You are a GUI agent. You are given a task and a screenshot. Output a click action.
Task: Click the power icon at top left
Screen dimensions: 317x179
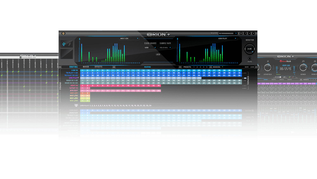(x=63, y=33)
